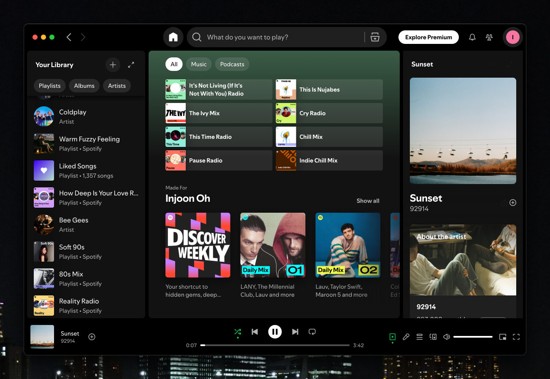Viewport: 550px width, 379px height.
Task: Open Connect to a device
Action: (433, 337)
